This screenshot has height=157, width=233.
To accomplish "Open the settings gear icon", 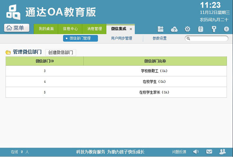I will [188, 29].
